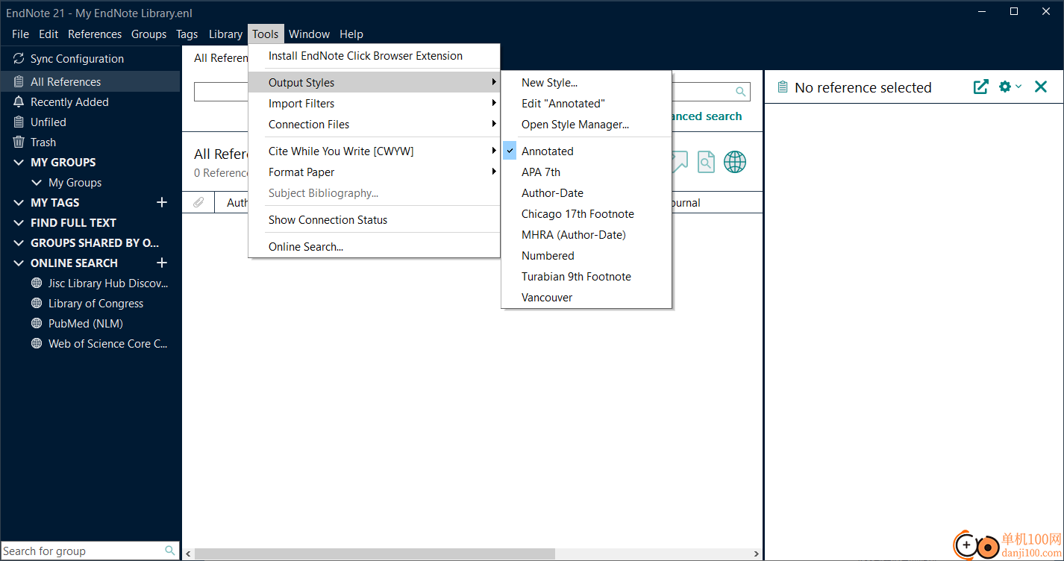This screenshot has height=561, width=1064.
Task: Collapse the MY TAGS section
Action: (19, 203)
